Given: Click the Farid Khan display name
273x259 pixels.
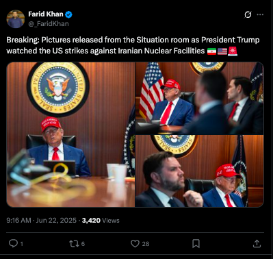Looking at the screenshot, I should tap(46, 14).
